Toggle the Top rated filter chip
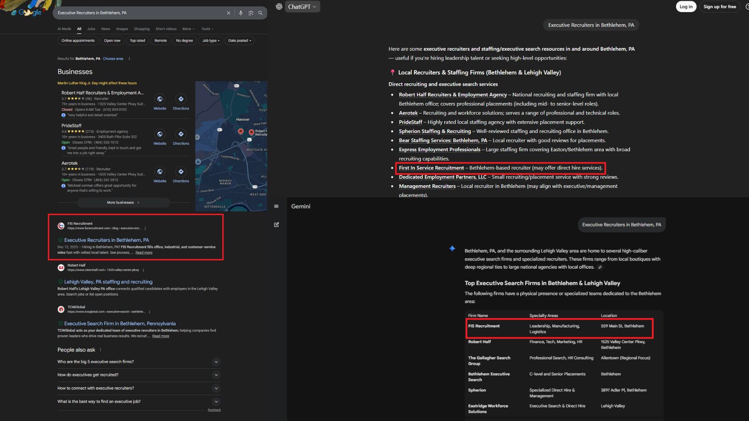The width and height of the screenshot is (749, 421). (138, 41)
